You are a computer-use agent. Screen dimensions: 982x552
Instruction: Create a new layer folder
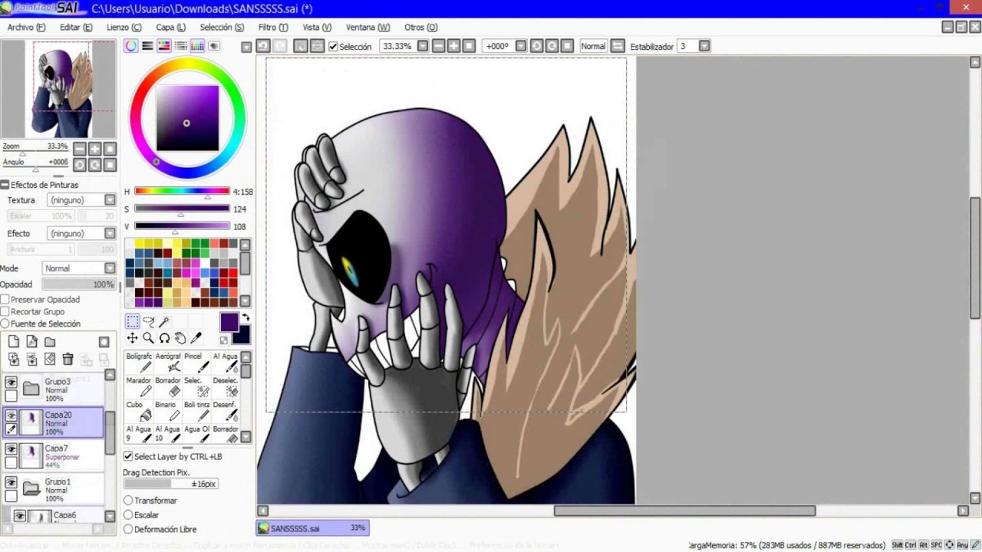click(x=50, y=342)
